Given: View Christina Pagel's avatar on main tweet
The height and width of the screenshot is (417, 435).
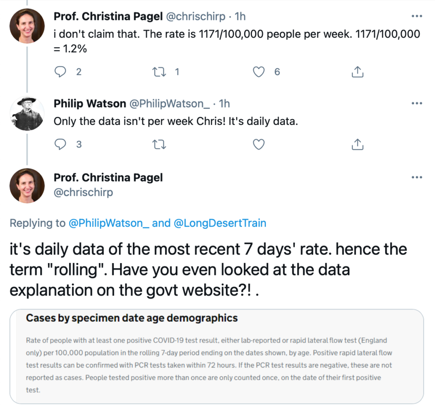Looking at the screenshot, I should click(x=27, y=186).
